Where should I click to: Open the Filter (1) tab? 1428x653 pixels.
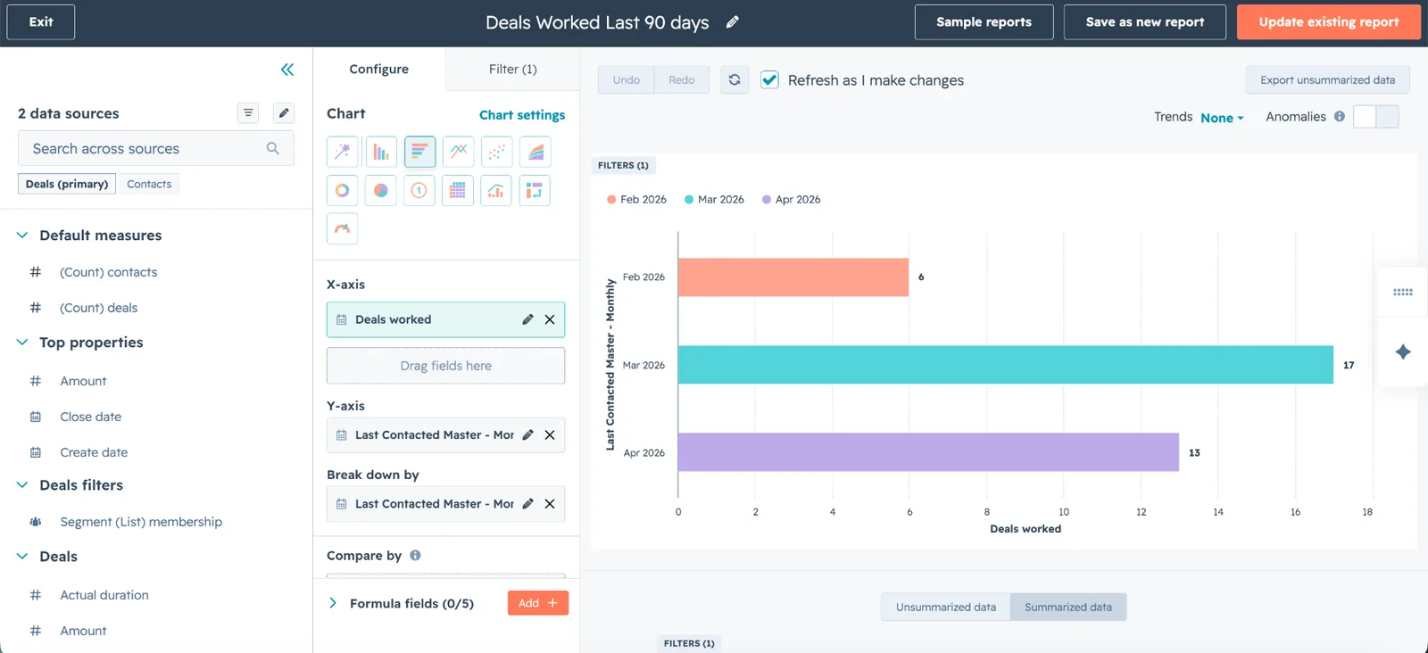pyautogui.click(x=512, y=69)
